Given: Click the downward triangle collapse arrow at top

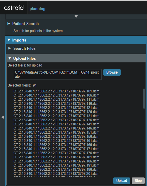Looking at the screenshot, I should (x=76, y=16).
